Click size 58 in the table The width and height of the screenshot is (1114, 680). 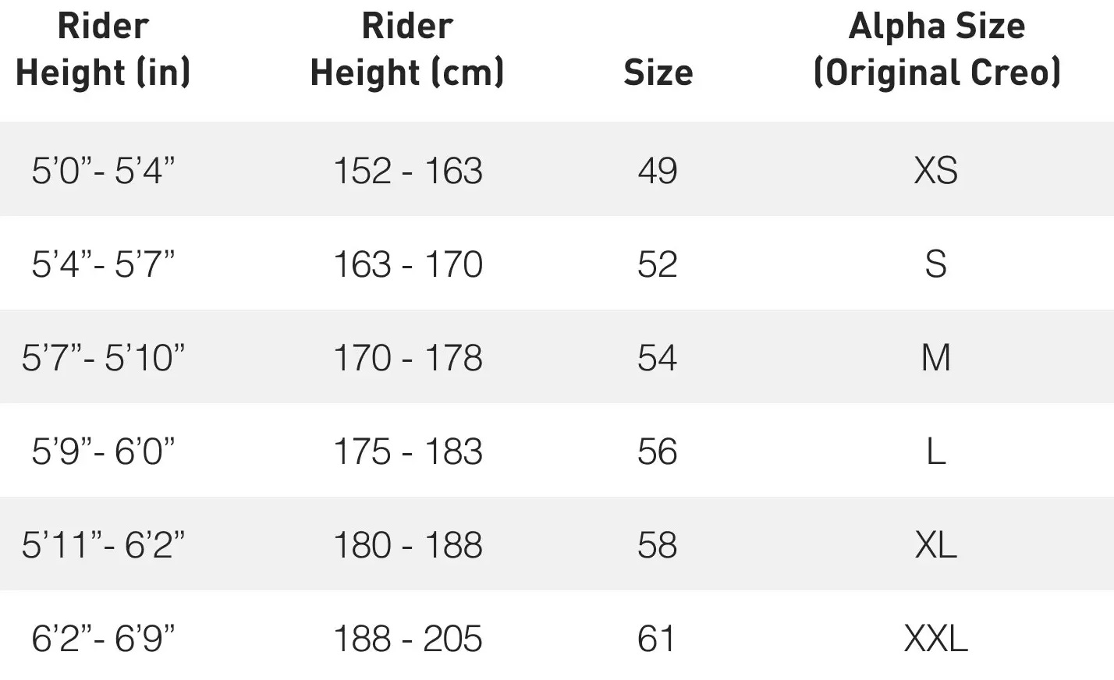657,544
